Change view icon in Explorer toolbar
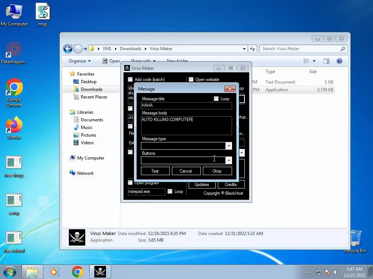 tap(306, 61)
